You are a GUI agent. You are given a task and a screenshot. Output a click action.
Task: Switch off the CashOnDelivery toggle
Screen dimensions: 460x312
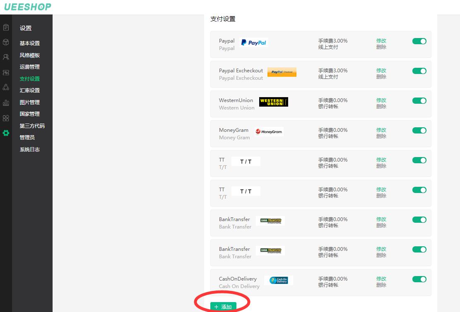(419, 279)
